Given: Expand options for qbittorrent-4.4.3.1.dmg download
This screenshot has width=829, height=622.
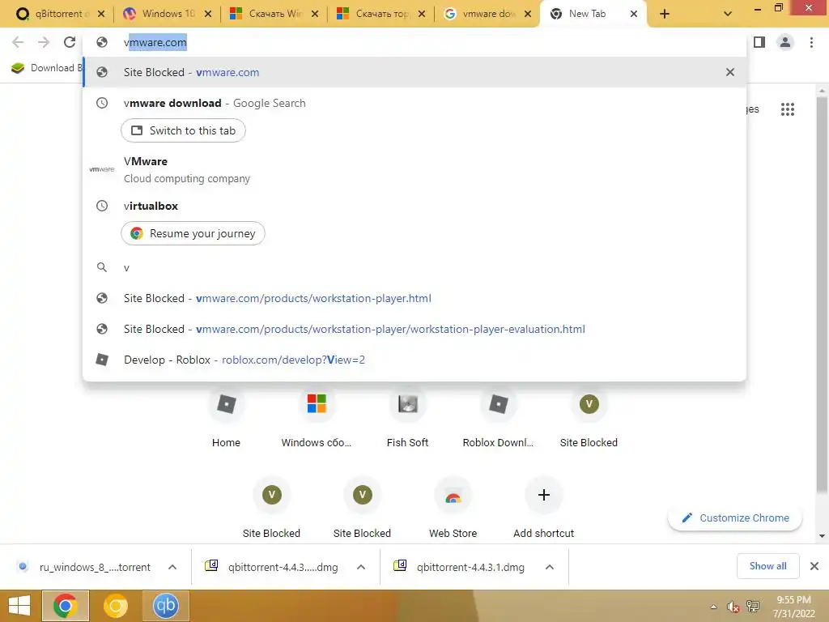Looking at the screenshot, I should 550,567.
